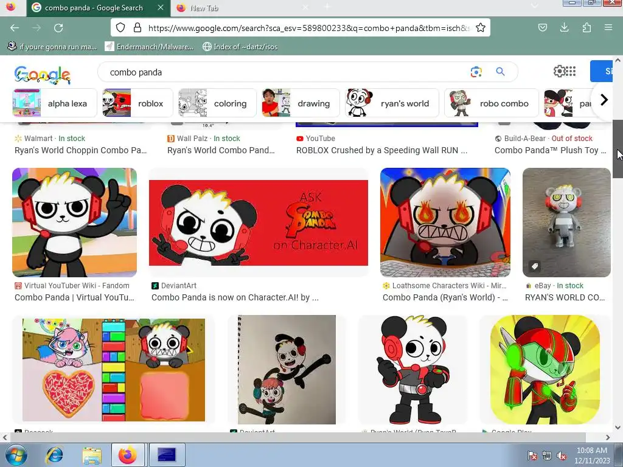Open the green robot panda Google Play image
This screenshot has height=467, width=623.
(545, 370)
